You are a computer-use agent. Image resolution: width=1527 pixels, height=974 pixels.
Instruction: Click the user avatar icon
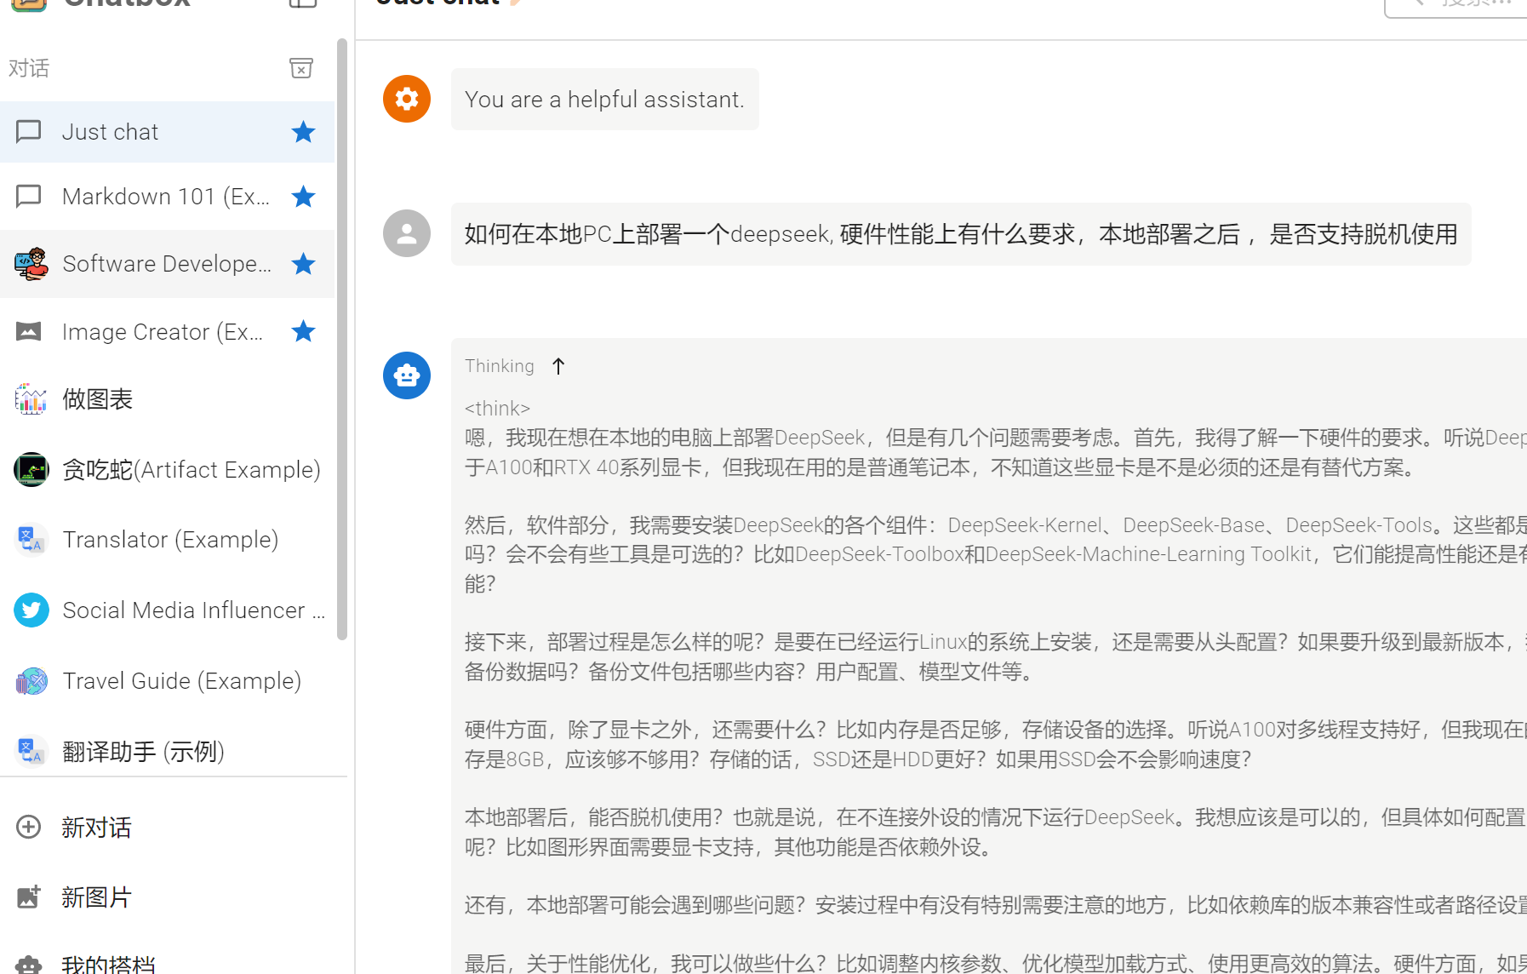coord(407,233)
